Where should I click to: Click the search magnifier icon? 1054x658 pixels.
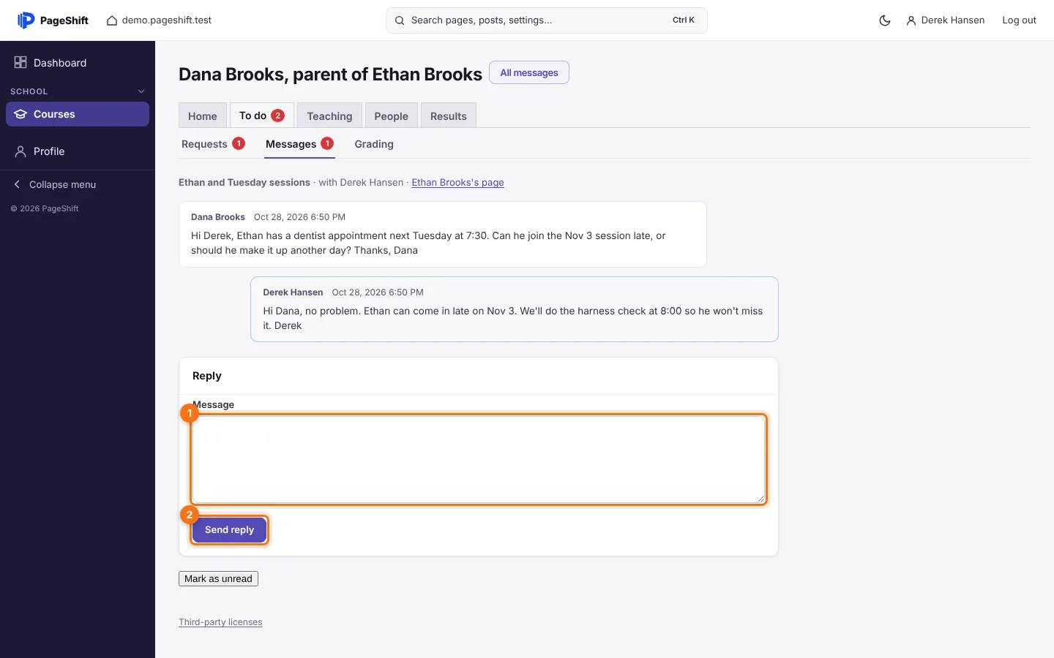(400, 20)
